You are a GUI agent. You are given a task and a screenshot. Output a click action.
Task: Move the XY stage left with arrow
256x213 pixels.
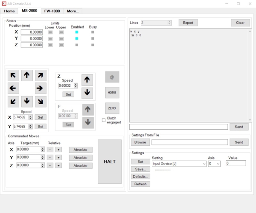[13, 88]
